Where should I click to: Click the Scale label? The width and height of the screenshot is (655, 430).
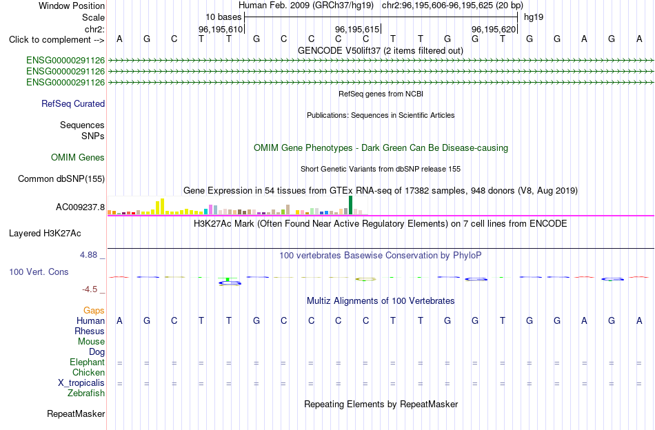pyautogui.click(x=93, y=17)
